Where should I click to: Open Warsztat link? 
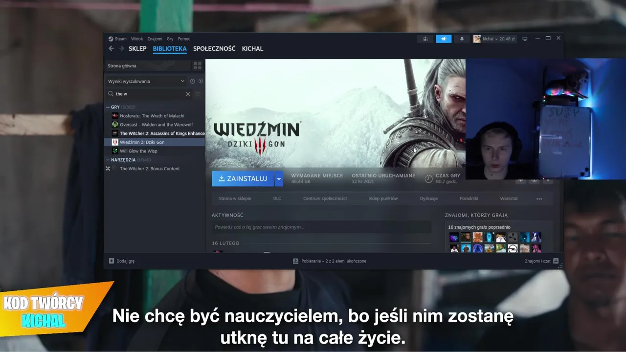click(x=509, y=198)
